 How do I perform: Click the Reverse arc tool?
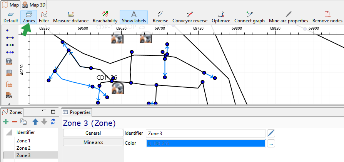(160, 17)
